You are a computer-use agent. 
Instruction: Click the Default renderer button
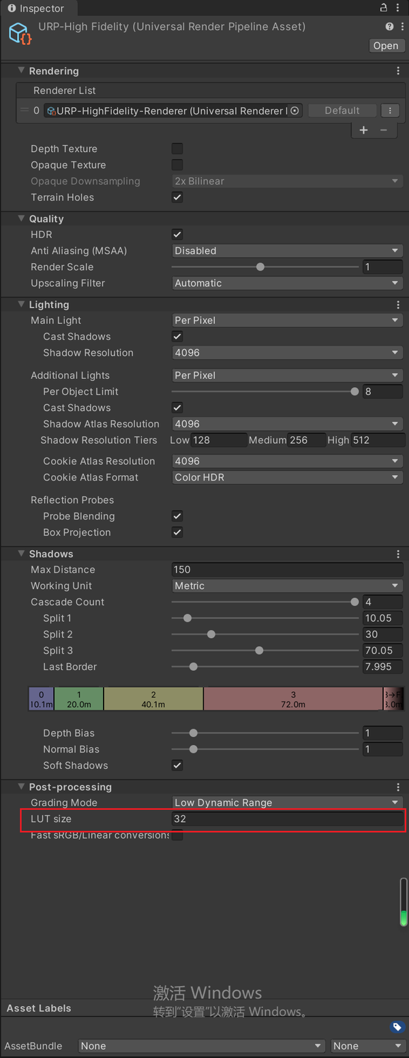coord(342,110)
